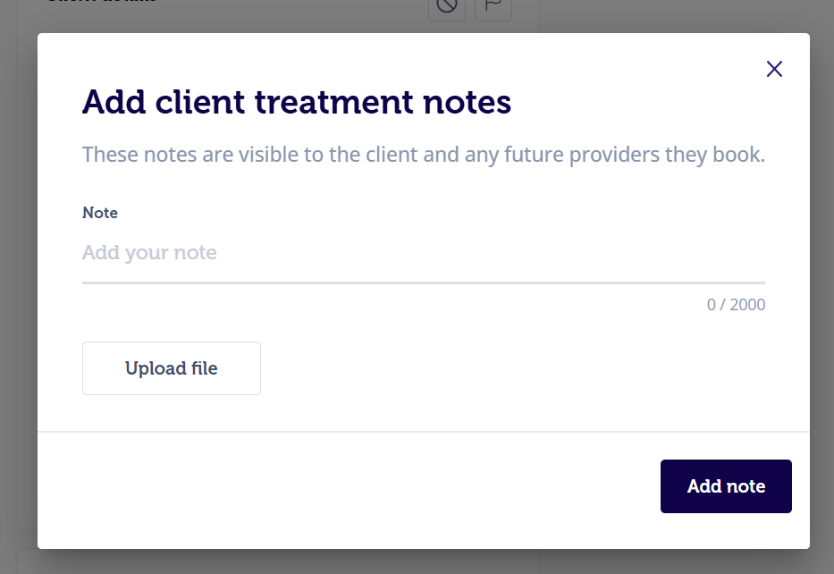This screenshot has height=574, width=834.
Task: Click the dimmed backdrop right of the dialog
Action: point(821,287)
